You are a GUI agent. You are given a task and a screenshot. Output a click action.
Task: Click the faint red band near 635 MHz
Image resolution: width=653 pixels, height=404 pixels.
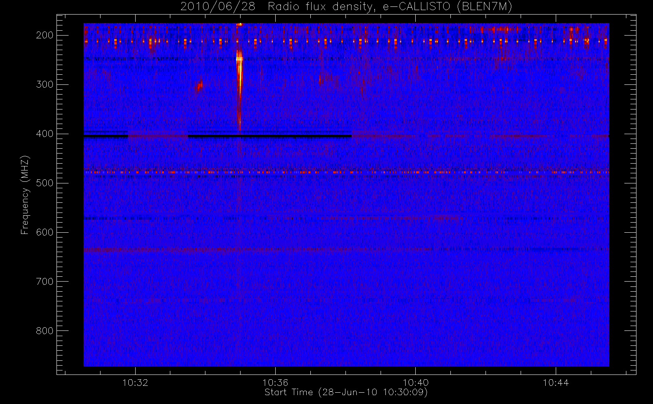tap(258, 250)
